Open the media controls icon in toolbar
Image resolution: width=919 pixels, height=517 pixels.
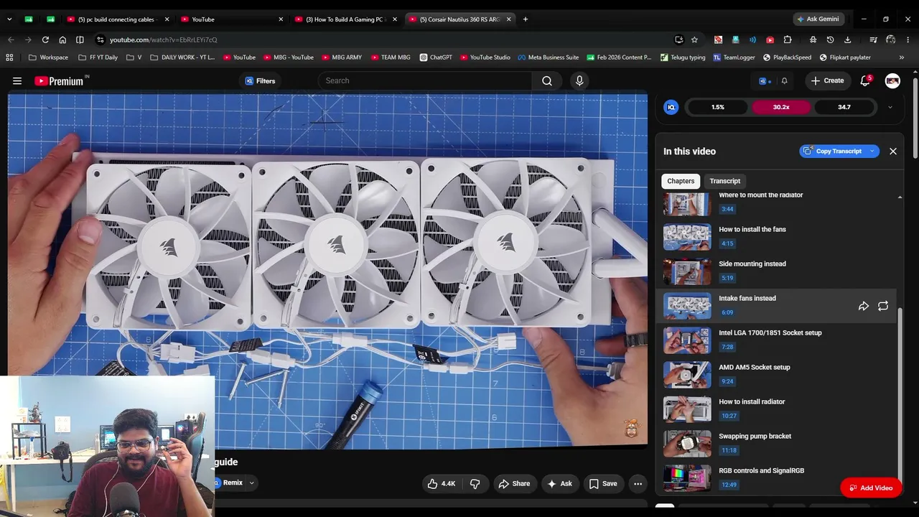[873, 39]
